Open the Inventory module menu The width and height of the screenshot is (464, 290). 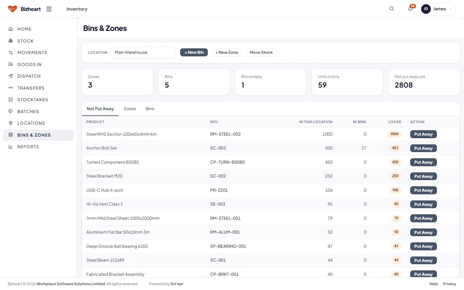click(x=77, y=9)
